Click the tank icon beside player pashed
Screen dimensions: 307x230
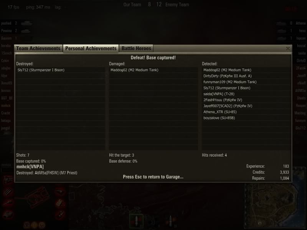click(26, 23)
